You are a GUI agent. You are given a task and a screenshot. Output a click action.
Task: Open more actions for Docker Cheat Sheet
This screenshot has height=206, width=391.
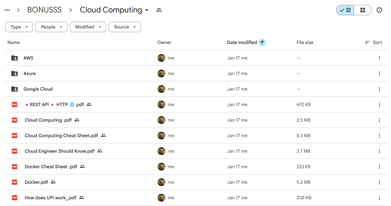pos(379,167)
